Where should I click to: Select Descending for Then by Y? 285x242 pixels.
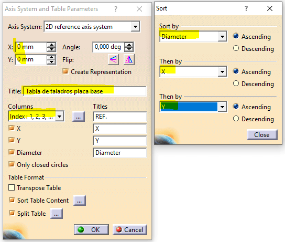point(236,119)
